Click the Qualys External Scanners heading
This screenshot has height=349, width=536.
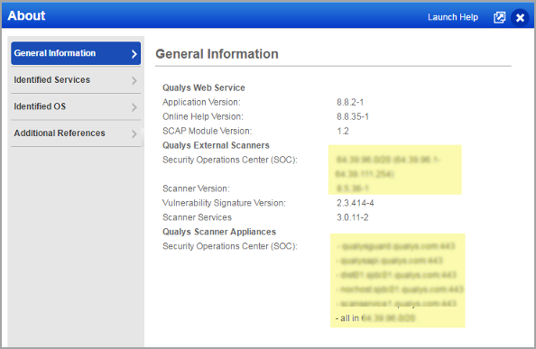click(216, 145)
